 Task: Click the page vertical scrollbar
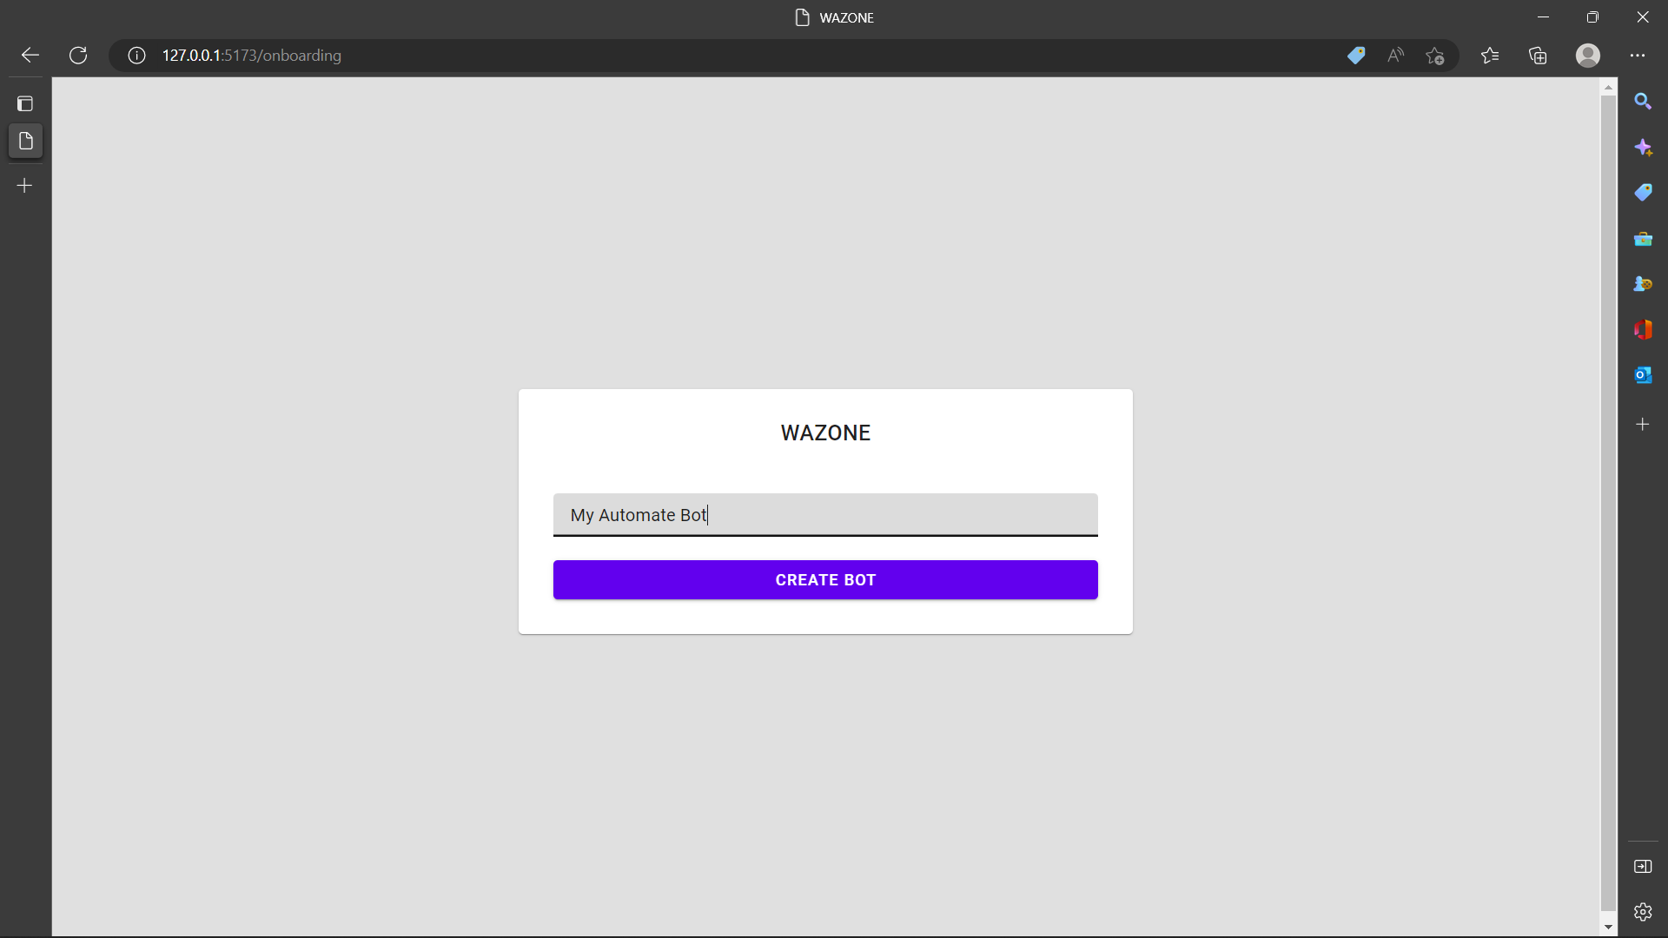coord(1608,504)
